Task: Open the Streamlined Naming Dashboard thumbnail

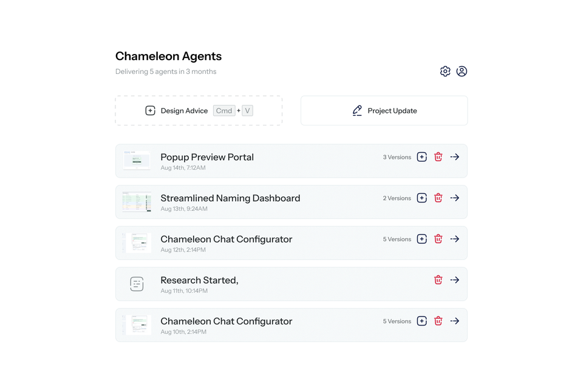Action: click(137, 202)
